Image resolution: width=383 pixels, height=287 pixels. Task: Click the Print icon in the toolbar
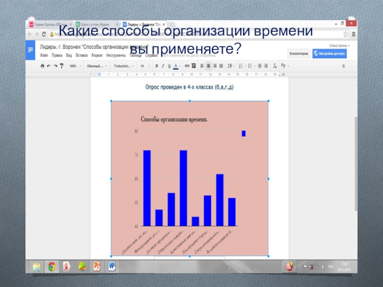tap(43, 66)
